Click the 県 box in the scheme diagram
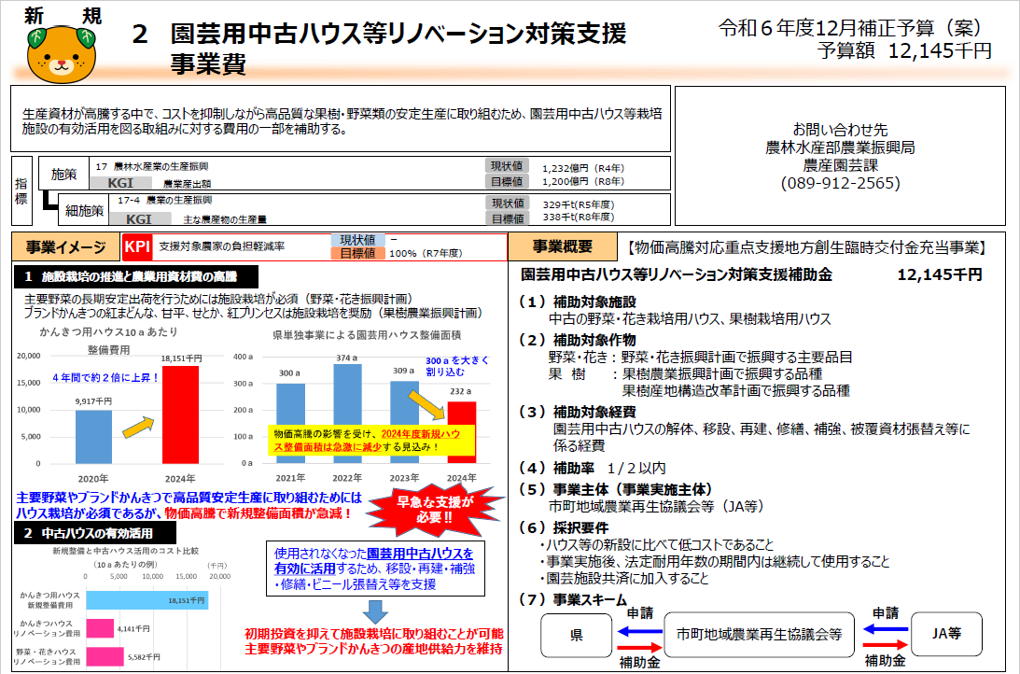1020x674 pixels. (x=576, y=635)
